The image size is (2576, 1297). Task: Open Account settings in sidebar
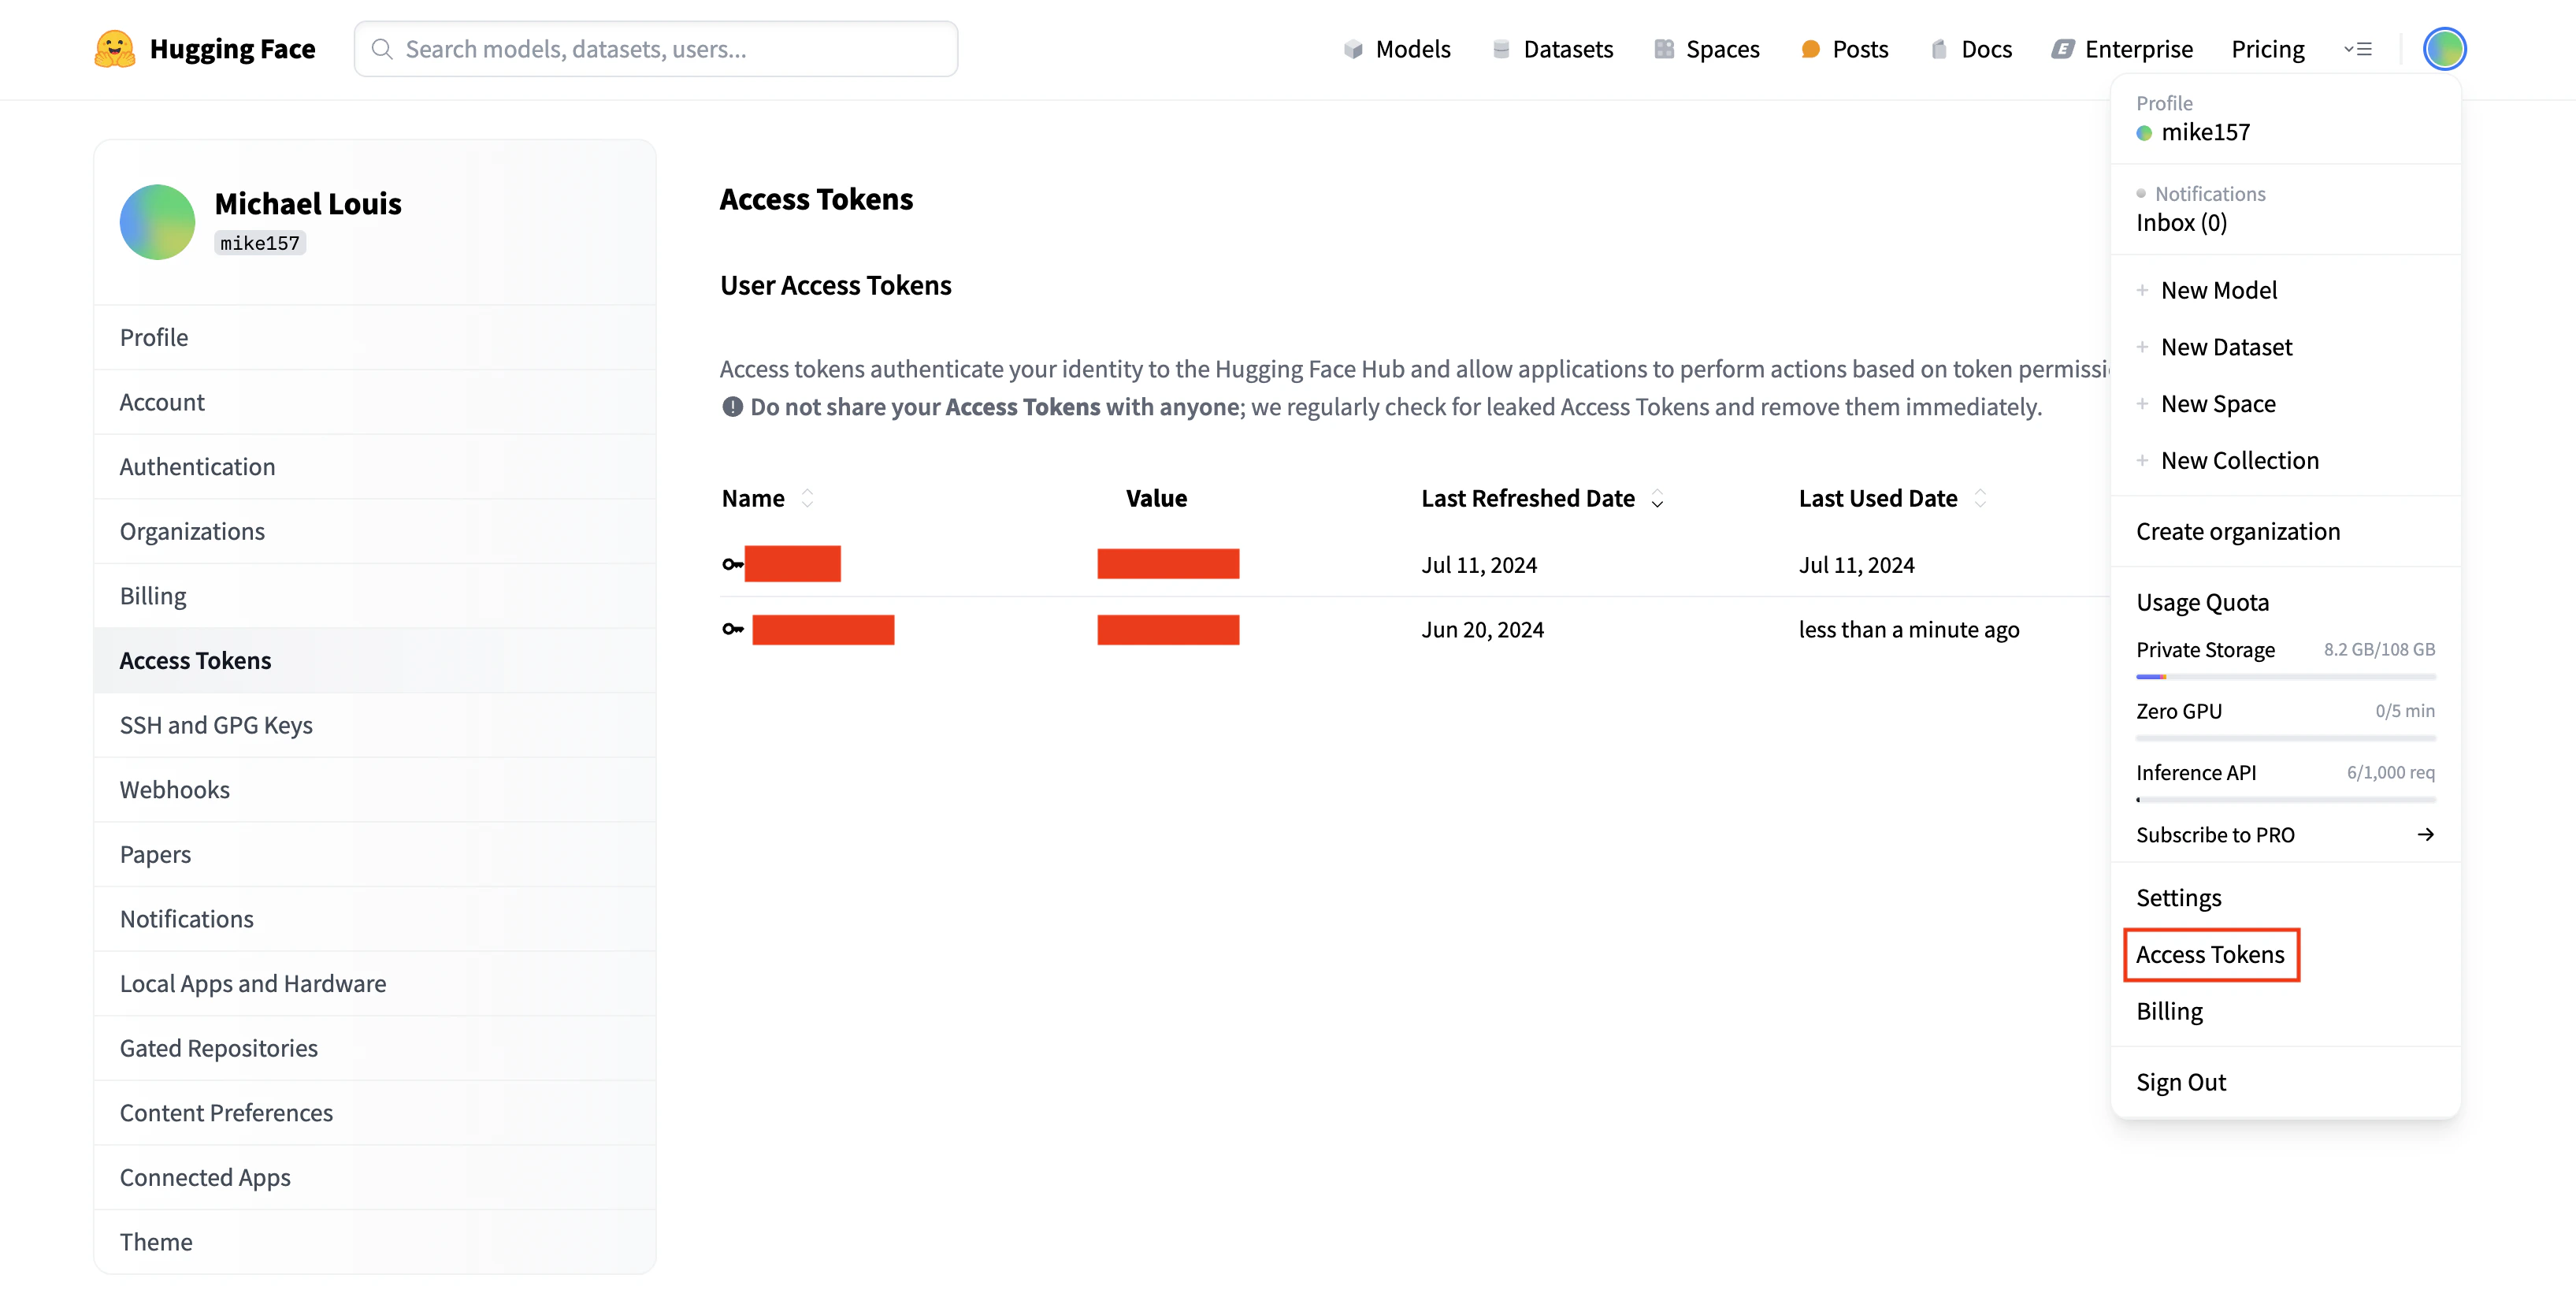click(x=375, y=402)
